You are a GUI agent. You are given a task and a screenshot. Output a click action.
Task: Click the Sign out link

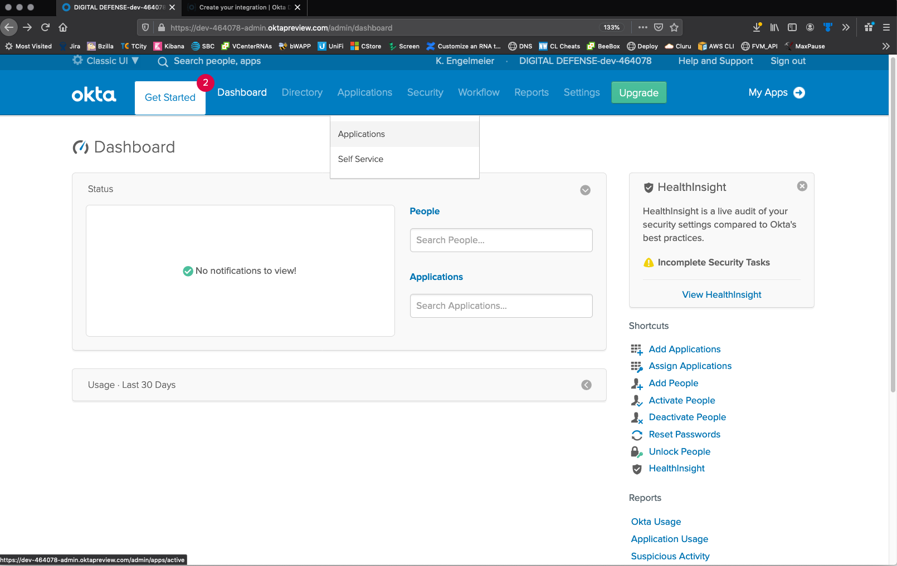788,61
